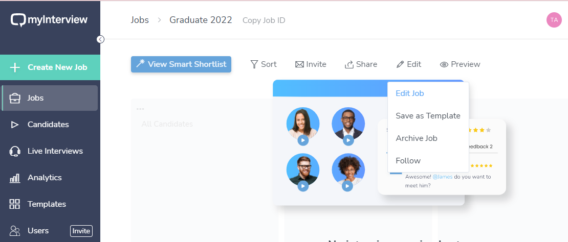This screenshot has width=568, height=242.
Task: Open the Sort filter option
Action: 263,64
